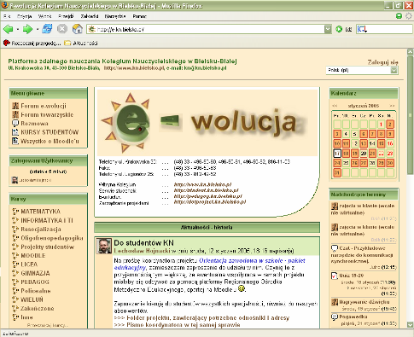The height and width of the screenshot is (337, 414).
Task: Select highlighted day 17 in calendar
Action: (x=337, y=154)
